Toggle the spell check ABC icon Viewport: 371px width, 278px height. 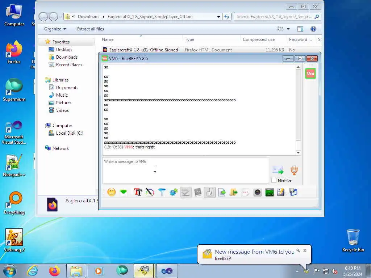point(186,192)
